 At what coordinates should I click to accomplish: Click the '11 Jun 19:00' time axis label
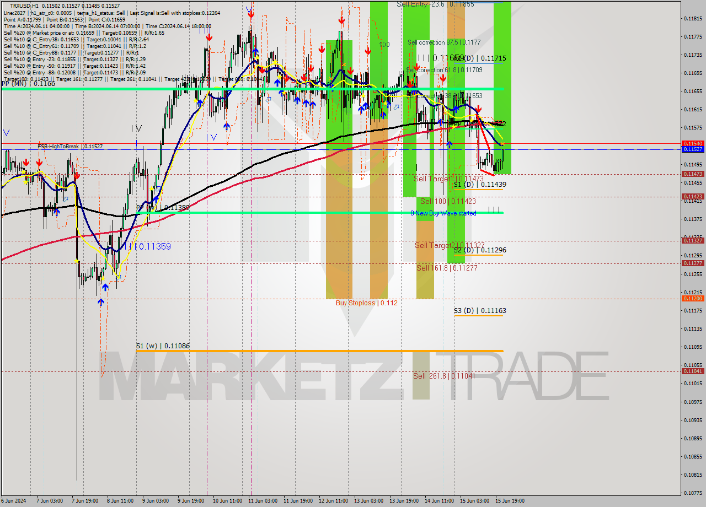tap(297, 501)
